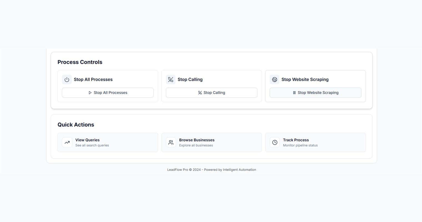The height and width of the screenshot is (222, 422).
Task: Click the outlined Stop All Processes button
Action: coord(108,93)
